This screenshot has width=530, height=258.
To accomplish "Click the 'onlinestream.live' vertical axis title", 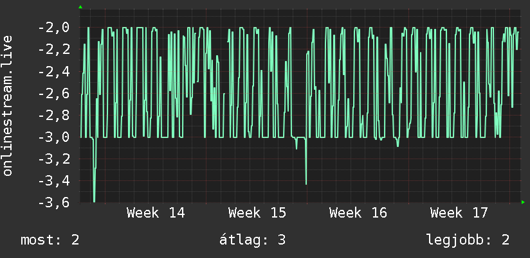I will pos(8,105).
